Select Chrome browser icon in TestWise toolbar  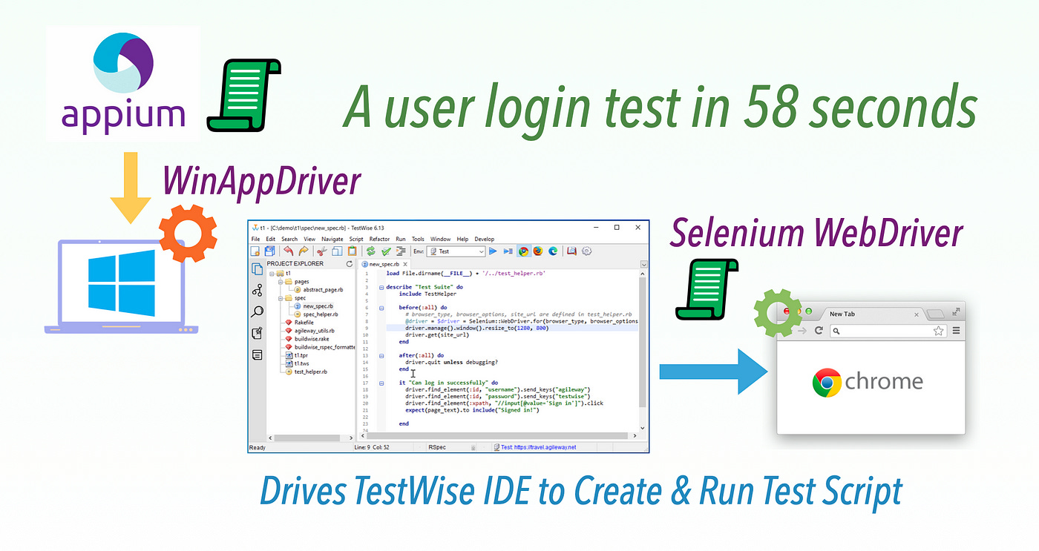point(524,251)
